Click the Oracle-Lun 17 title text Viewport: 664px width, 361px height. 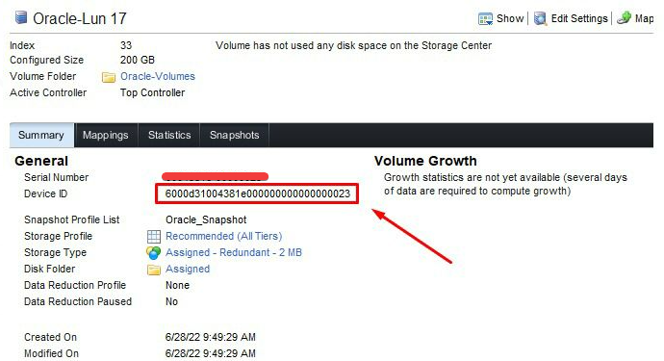point(80,18)
